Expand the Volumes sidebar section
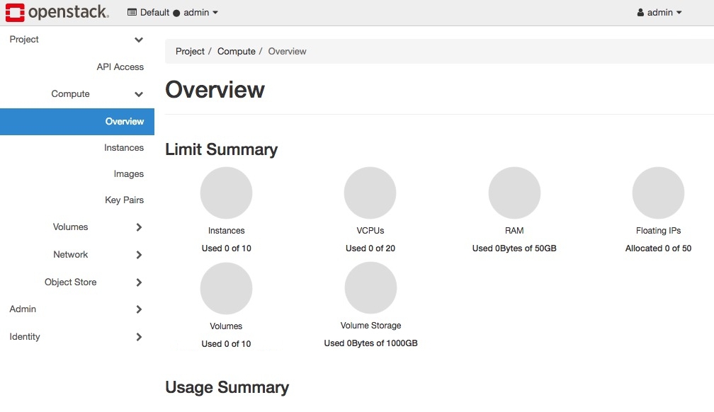 click(139, 227)
